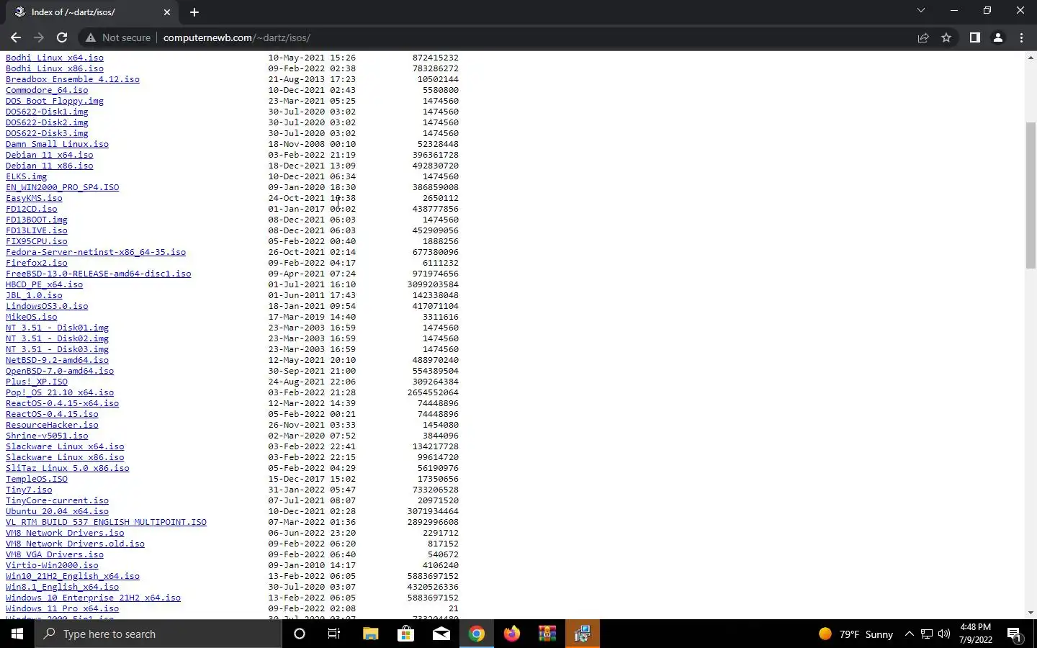
Task: Click the Not secure warning icon
Action: tap(91, 37)
